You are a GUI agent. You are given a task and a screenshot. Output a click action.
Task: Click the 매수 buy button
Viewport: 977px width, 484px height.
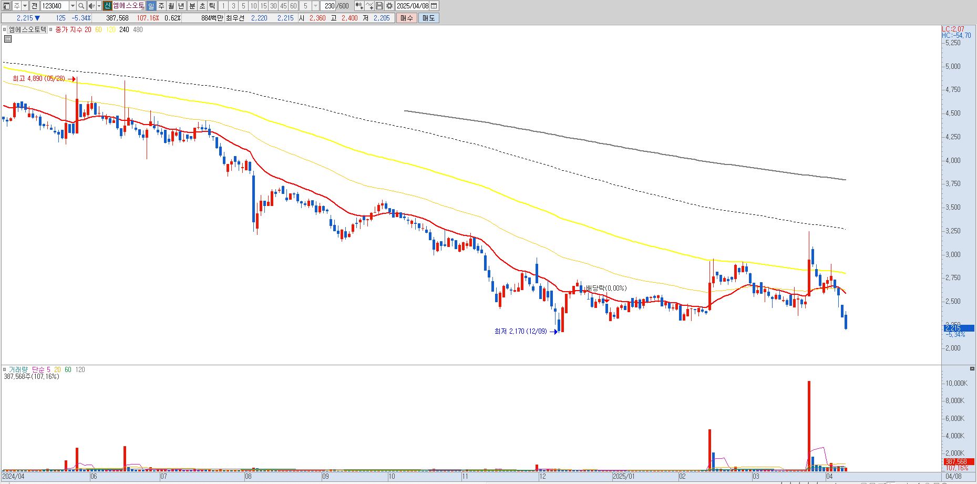point(407,18)
